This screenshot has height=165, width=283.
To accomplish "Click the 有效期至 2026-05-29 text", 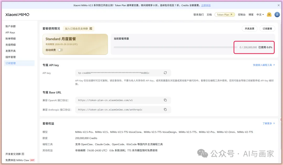I will [x=62, y=44].
